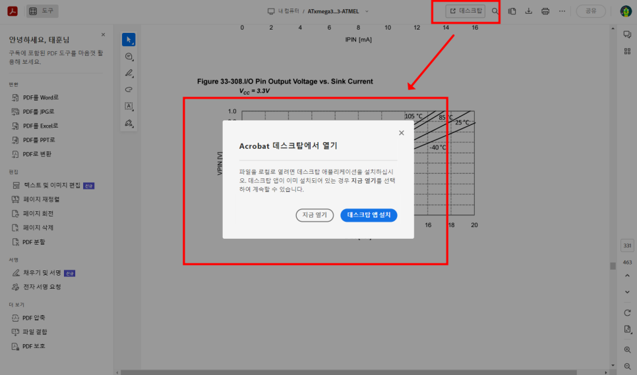Open PDF 분할 tool

tap(28, 242)
